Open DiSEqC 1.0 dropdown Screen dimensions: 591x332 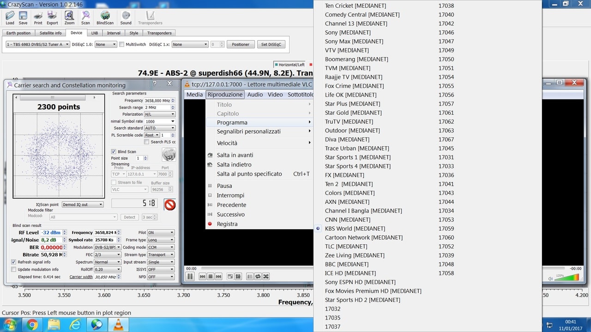pyautogui.click(x=106, y=44)
